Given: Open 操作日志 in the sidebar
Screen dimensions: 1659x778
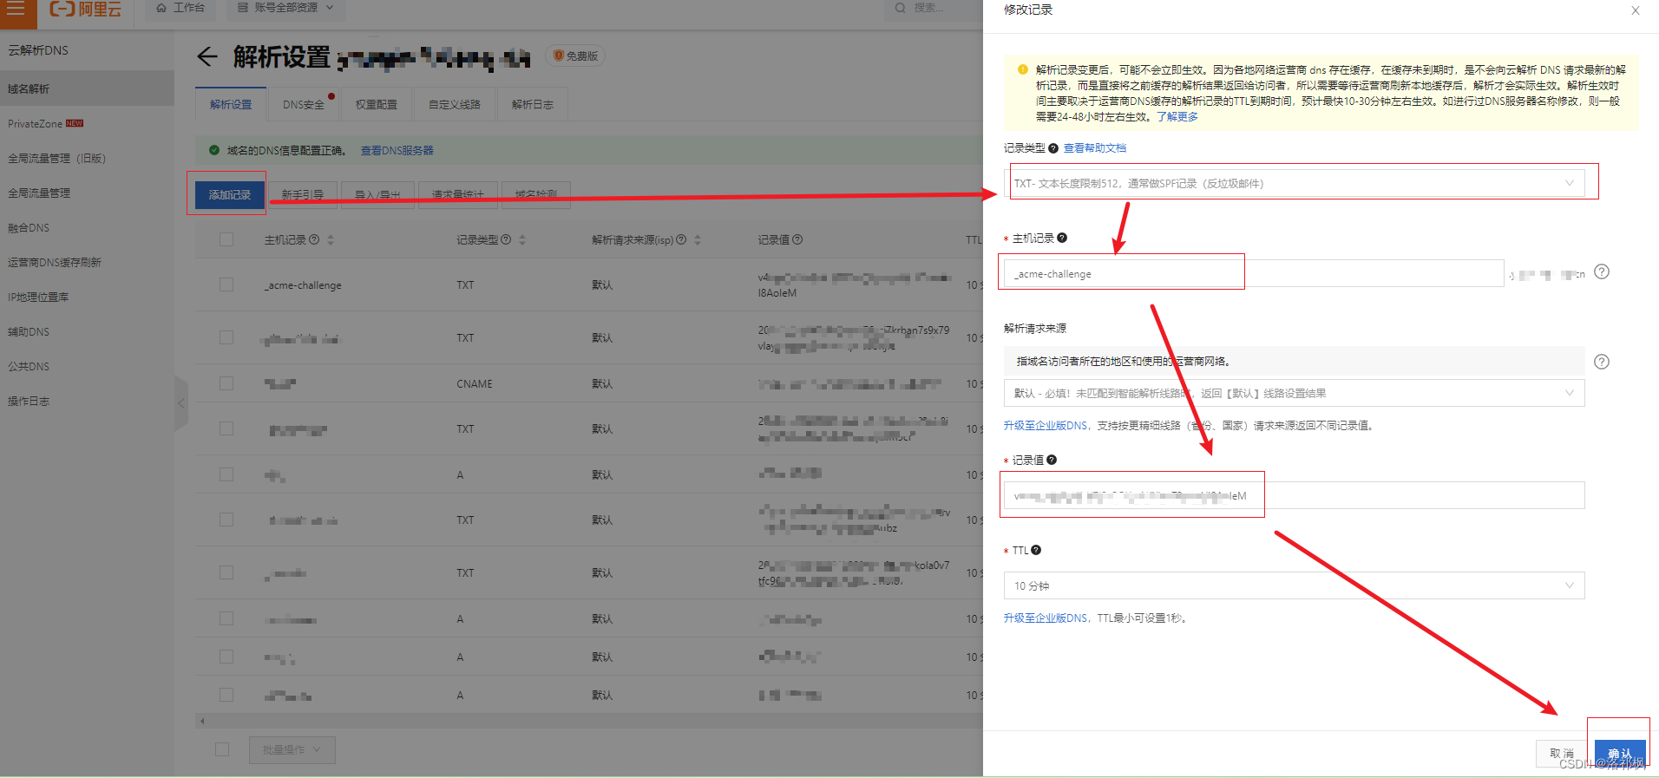Looking at the screenshot, I should 87,401.
